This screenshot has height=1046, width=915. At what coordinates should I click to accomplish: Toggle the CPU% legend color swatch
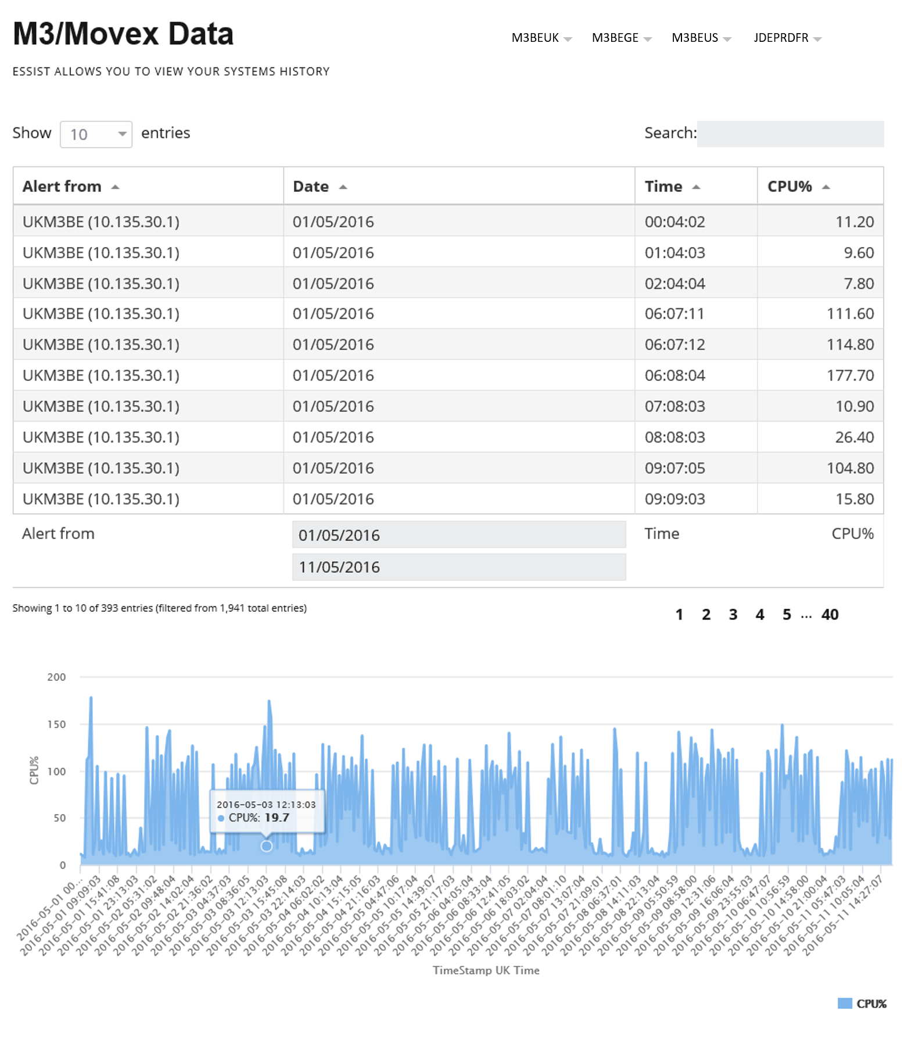click(845, 1004)
